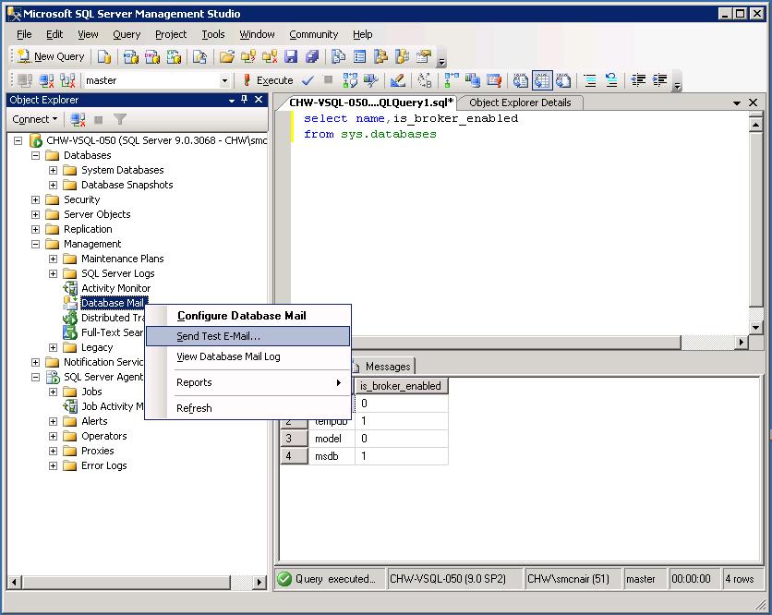
Task: Click Object Explorer disconnect icon
Action: click(78, 119)
